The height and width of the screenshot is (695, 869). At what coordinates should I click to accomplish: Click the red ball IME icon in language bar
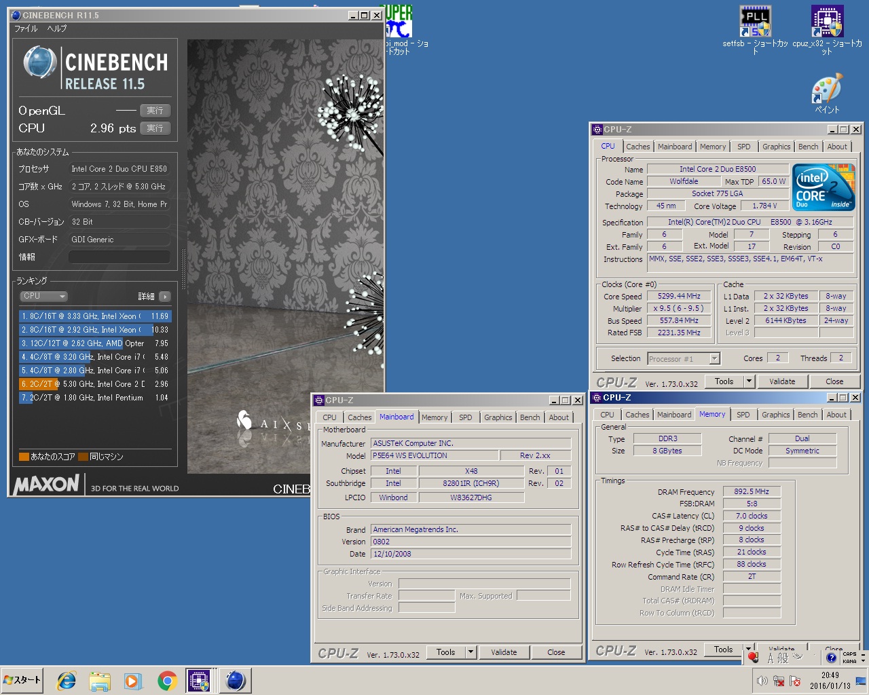click(x=753, y=657)
